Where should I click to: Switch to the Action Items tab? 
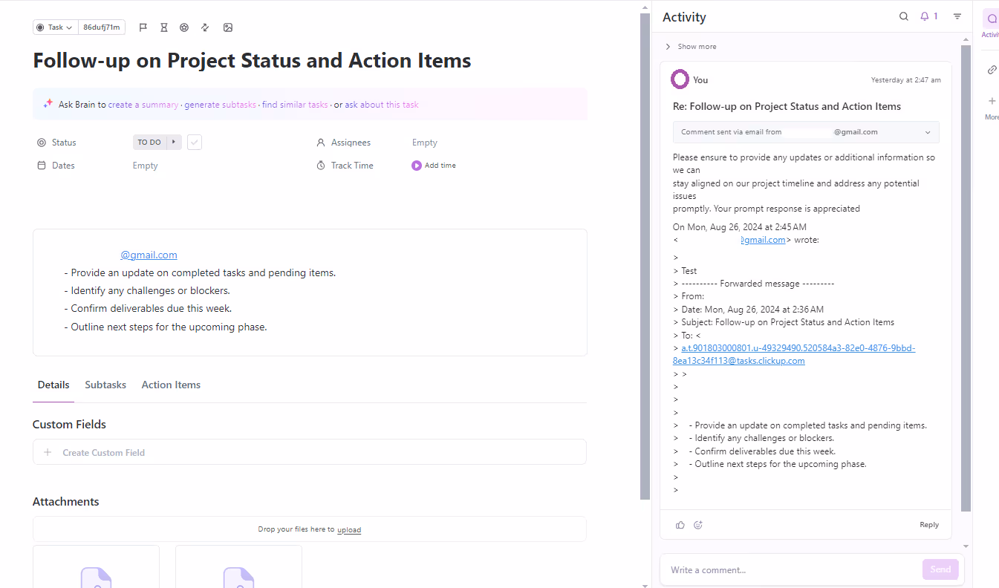coord(171,385)
